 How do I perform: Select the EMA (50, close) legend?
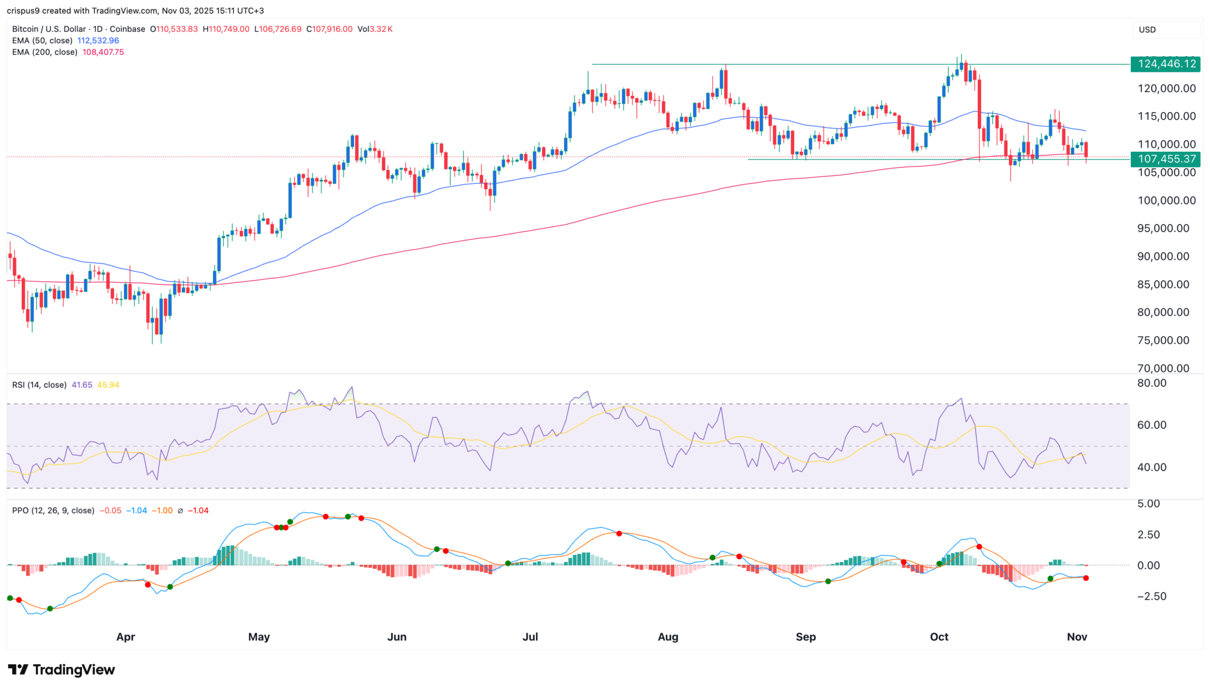click(43, 41)
